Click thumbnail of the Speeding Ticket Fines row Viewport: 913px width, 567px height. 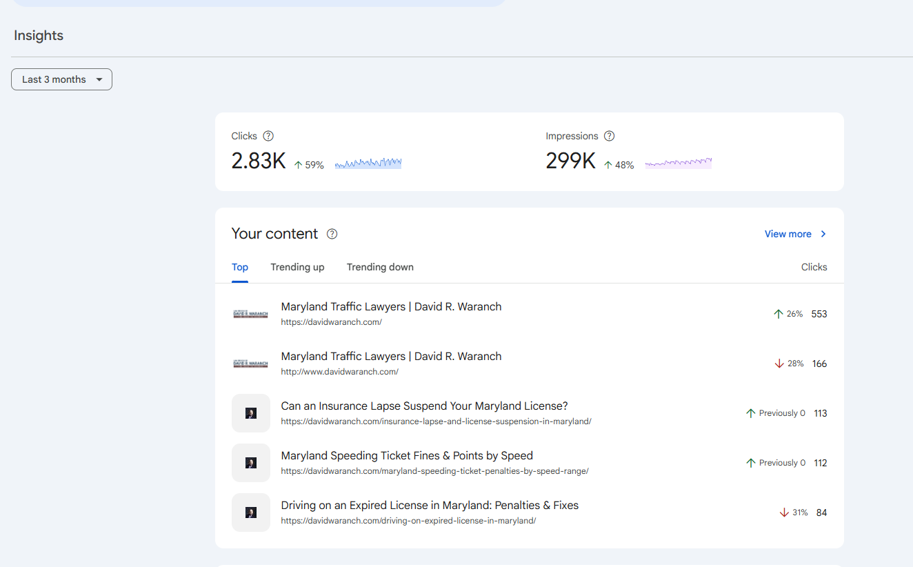[251, 463]
